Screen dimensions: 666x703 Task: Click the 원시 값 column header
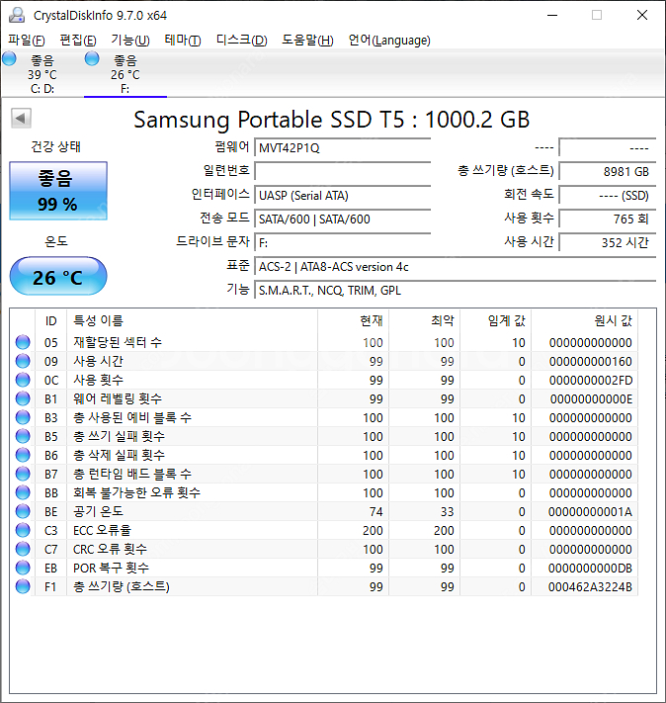point(584,320)
